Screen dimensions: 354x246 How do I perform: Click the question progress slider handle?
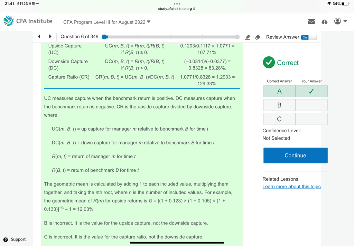[x=104, y=37]
